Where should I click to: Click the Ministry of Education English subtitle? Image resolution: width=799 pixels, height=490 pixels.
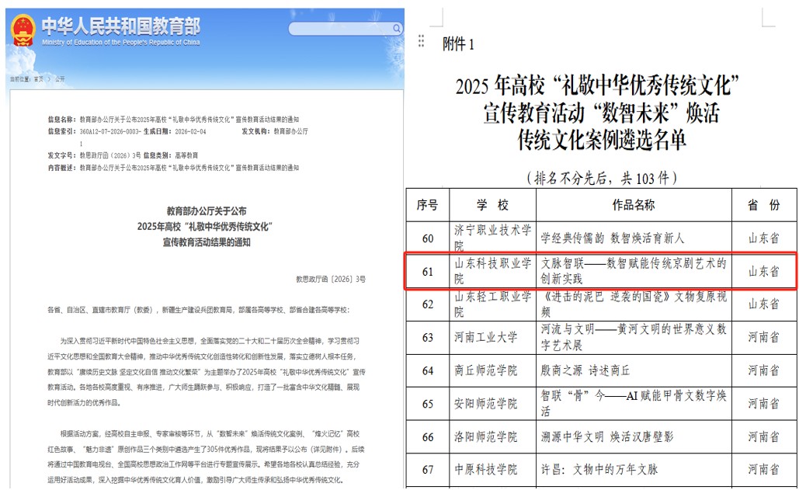(x=120, y=42)
